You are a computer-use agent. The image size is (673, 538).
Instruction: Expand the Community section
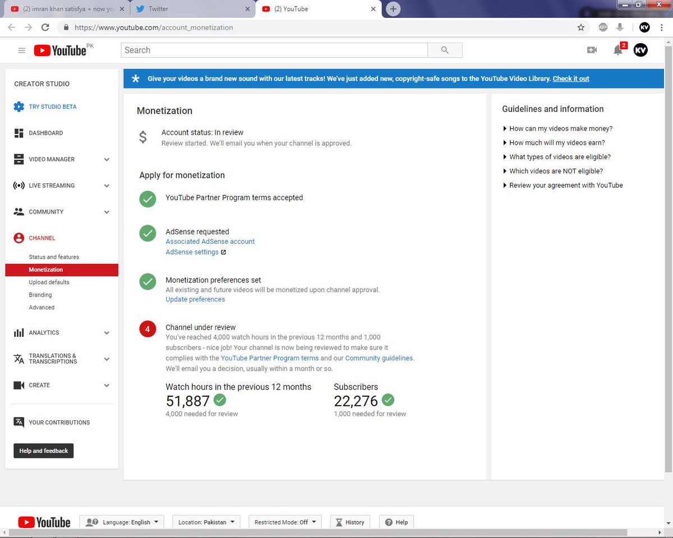point(107,212)
